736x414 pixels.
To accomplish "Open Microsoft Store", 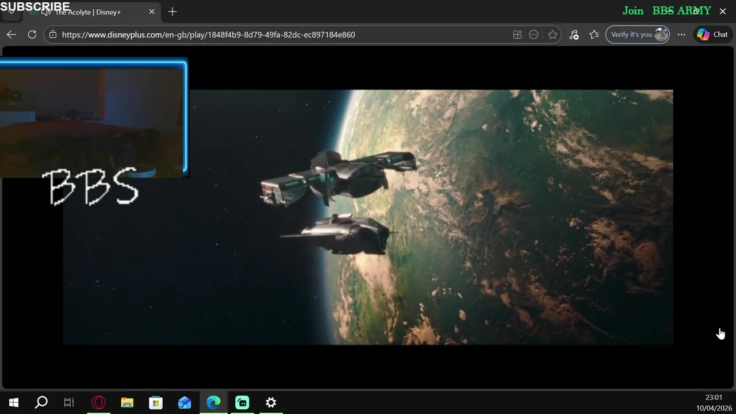I will point(156,402).
